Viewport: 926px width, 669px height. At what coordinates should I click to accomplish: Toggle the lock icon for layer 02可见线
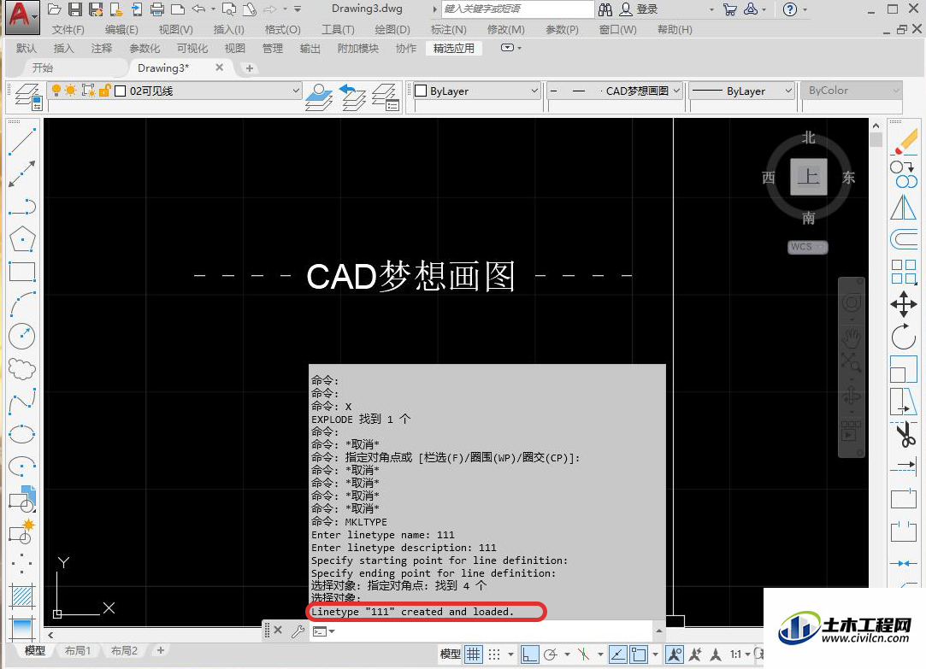[x=104, y=91]
